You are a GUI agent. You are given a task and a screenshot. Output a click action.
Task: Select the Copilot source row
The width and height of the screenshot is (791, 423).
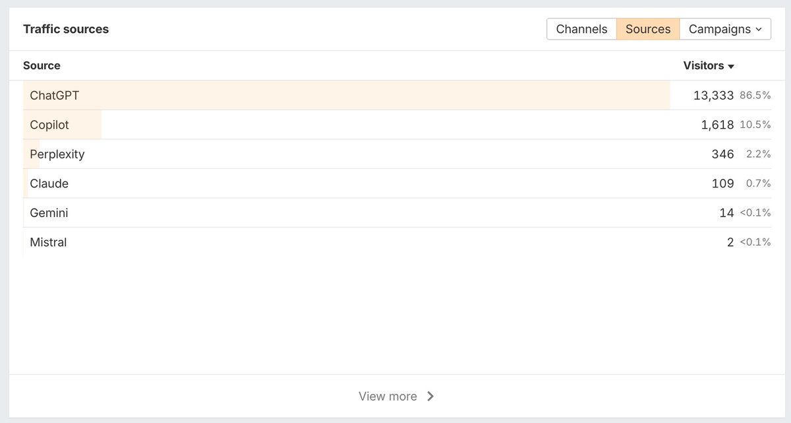(49, 125)
